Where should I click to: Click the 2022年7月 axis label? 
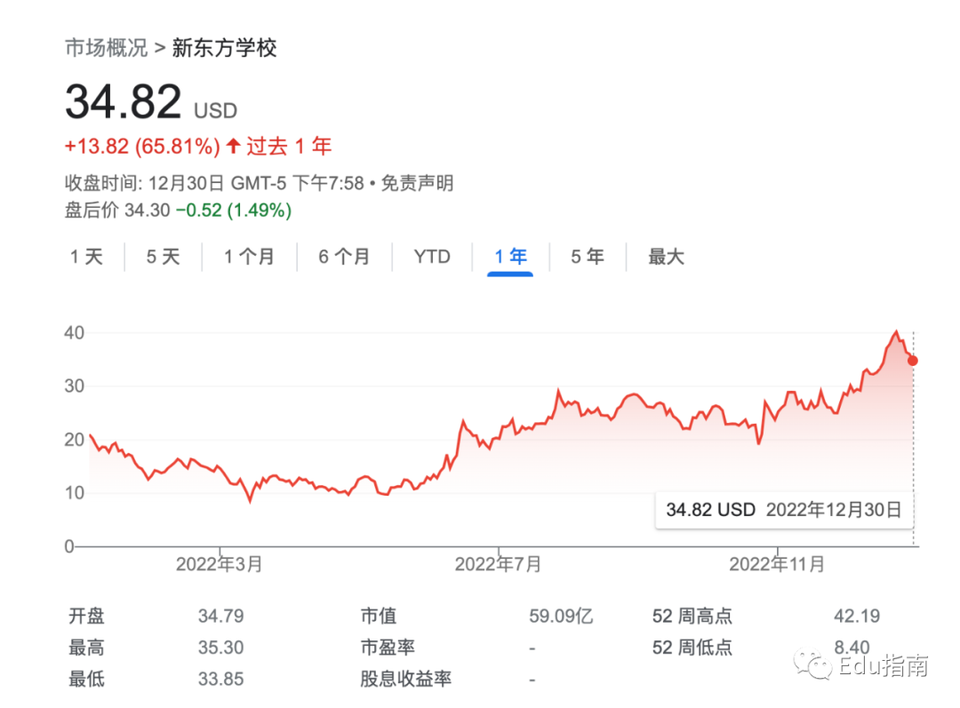tap(498, 564)
